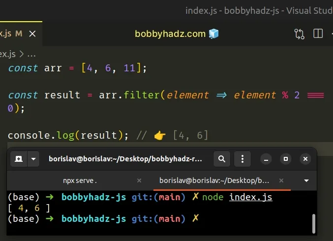The width and height of the screenshot is (333, 241).
Task: Click the 'arr' variable declaration
Action: point(53,68)
